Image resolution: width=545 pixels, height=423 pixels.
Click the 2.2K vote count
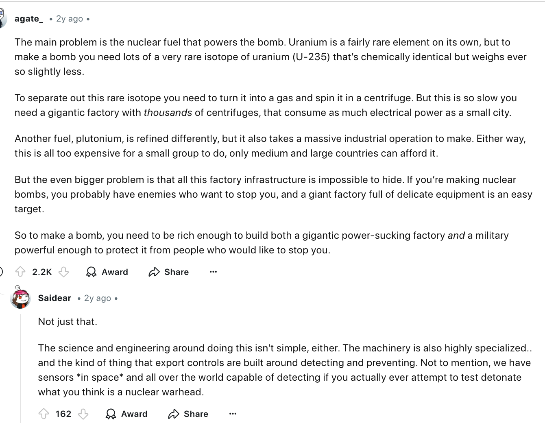(42, 272)
